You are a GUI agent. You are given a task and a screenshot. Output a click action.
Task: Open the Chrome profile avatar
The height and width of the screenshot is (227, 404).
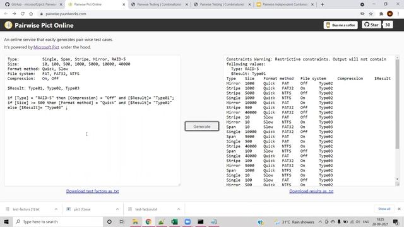(x=390, y=14)
